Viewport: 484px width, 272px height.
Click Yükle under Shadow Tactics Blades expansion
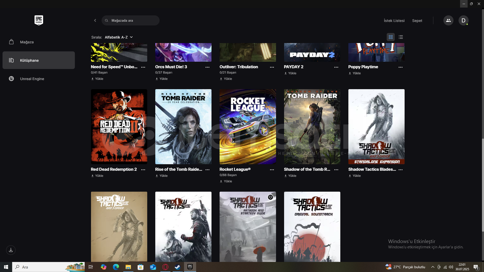(x=355, y=176)
